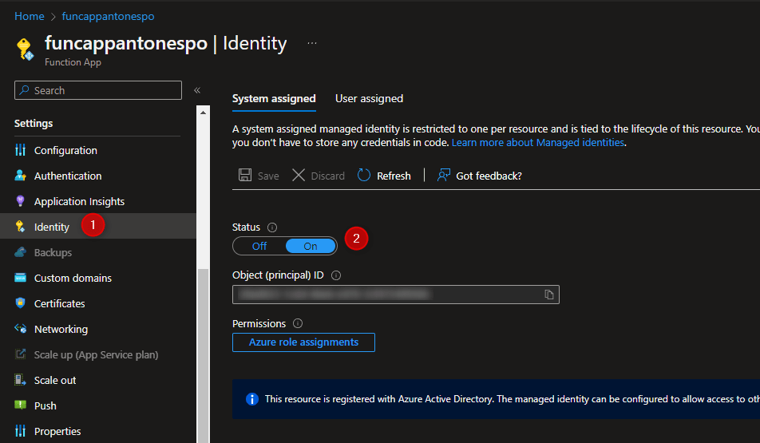Click the Authentication icon in sidebar

coord(21,176)
